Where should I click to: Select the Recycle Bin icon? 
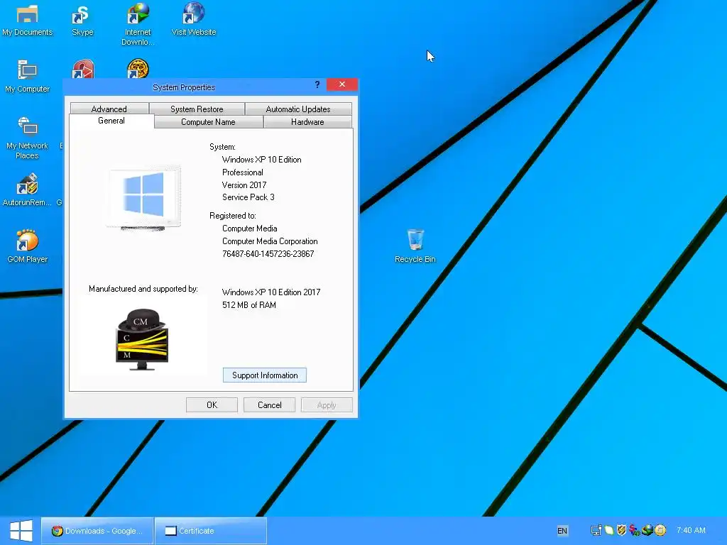415,246
